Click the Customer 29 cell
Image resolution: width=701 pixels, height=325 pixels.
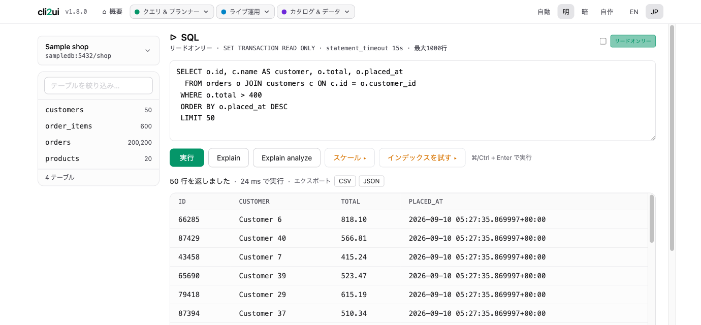point(263,295)
